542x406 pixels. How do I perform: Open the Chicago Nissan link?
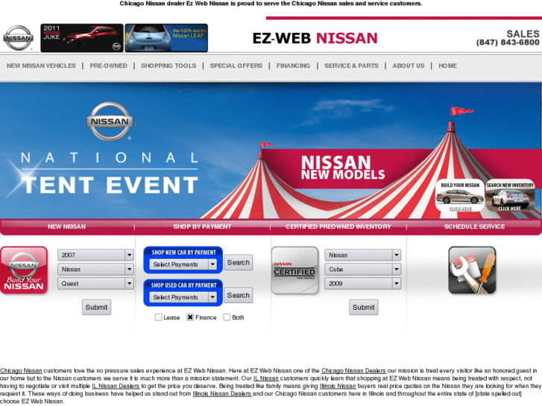pos(21,371)
